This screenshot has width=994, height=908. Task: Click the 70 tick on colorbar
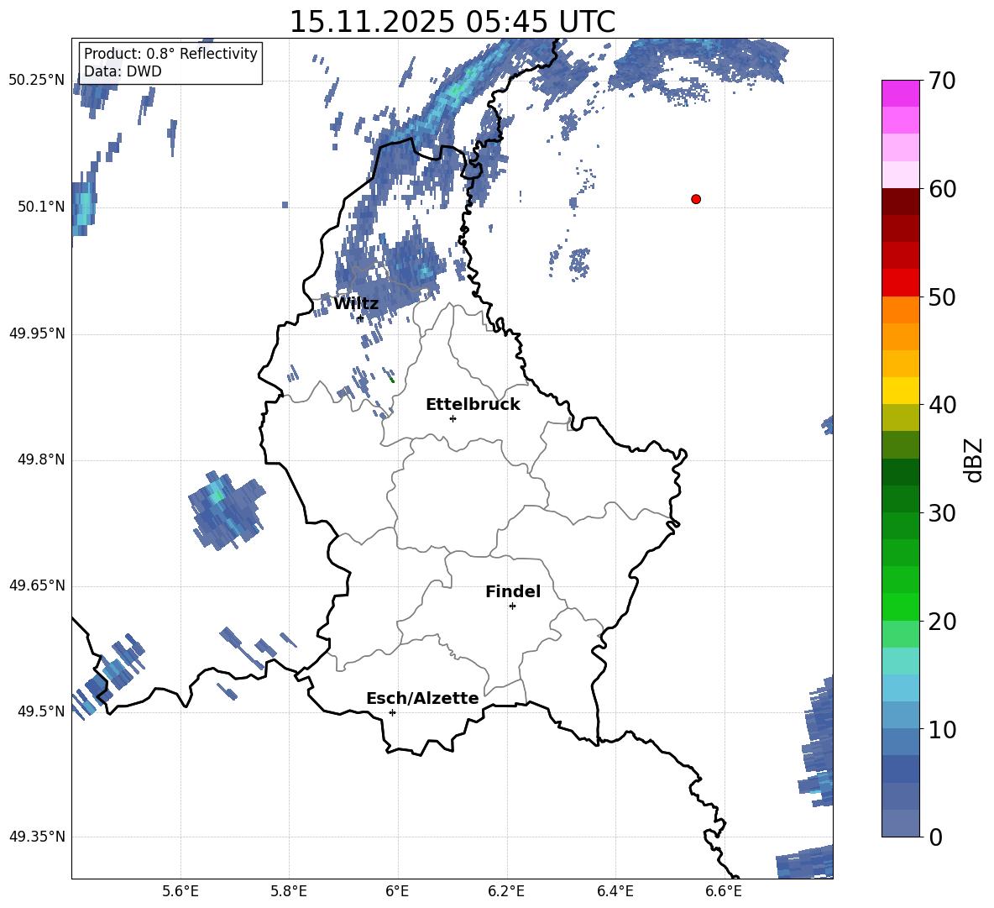tap(941, 81)
